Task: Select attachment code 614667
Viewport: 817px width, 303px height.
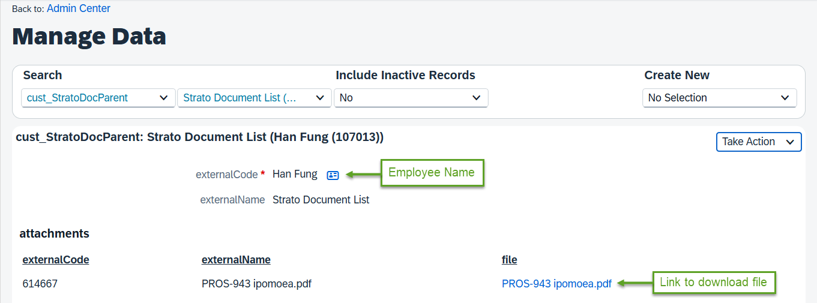Action: click(x=40, y=284)
